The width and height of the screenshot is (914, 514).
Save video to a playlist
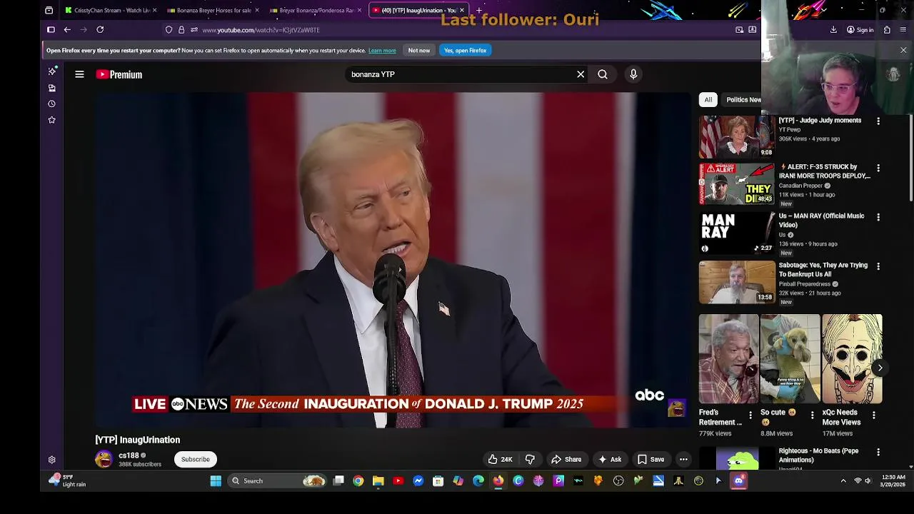pyautogui.click(x=651, y=459)
